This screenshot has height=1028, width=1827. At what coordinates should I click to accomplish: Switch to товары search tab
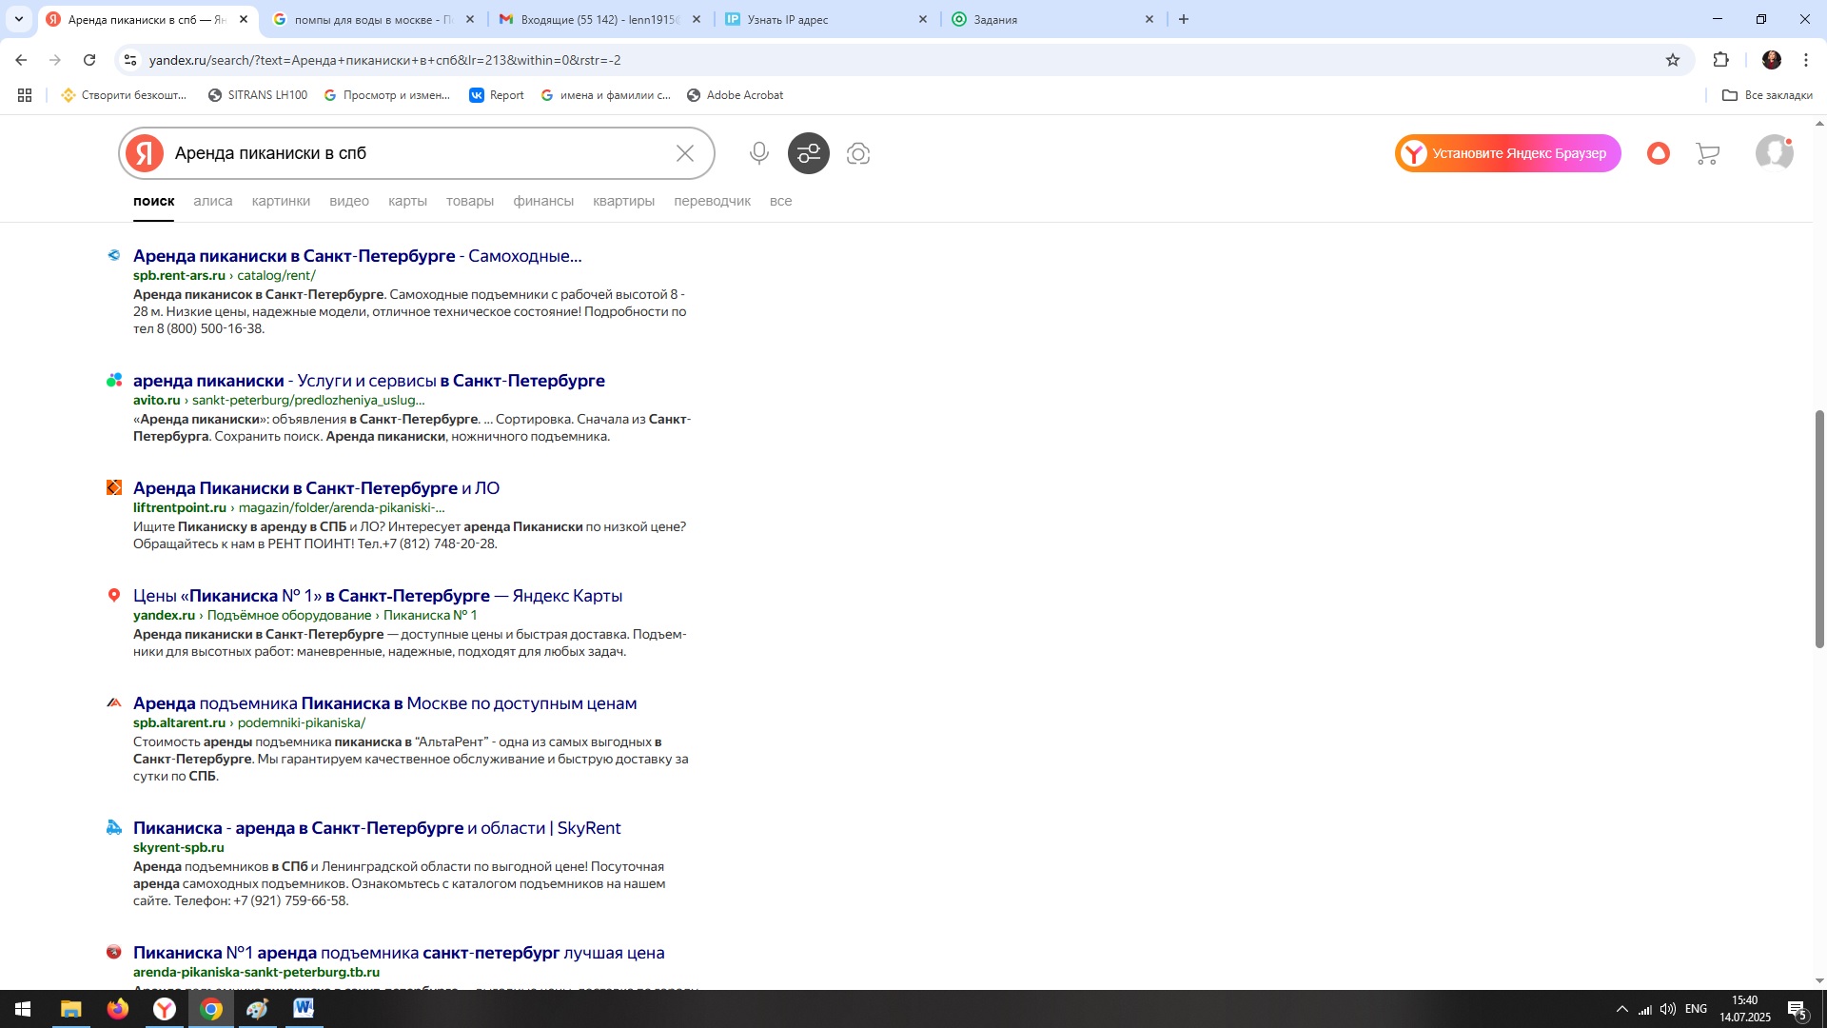(x=470, y=201)
